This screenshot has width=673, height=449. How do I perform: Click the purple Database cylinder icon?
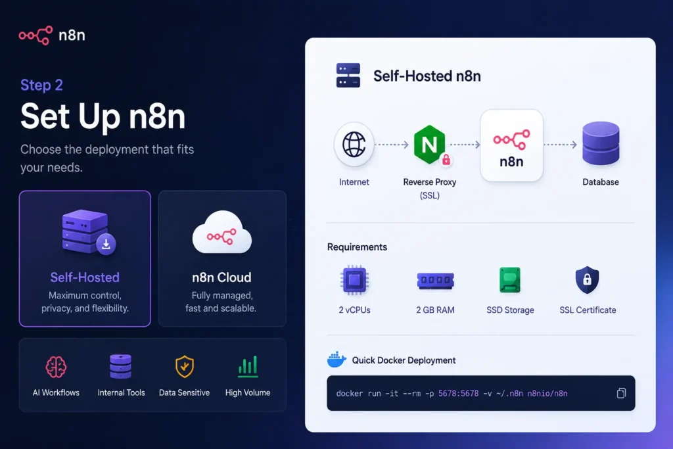pyautogui.click(x=601, y=143)
